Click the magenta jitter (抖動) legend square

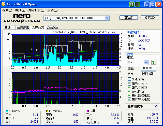click(x=88, y=111)
